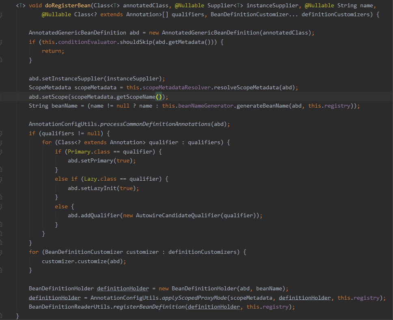Click the setLazyInit method call
This screenshot has height=320, width=393.
pyautogui.click(x=97, y=188)
